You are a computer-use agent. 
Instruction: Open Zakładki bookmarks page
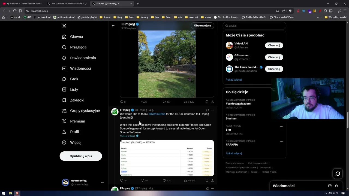[x=73, y=100]
